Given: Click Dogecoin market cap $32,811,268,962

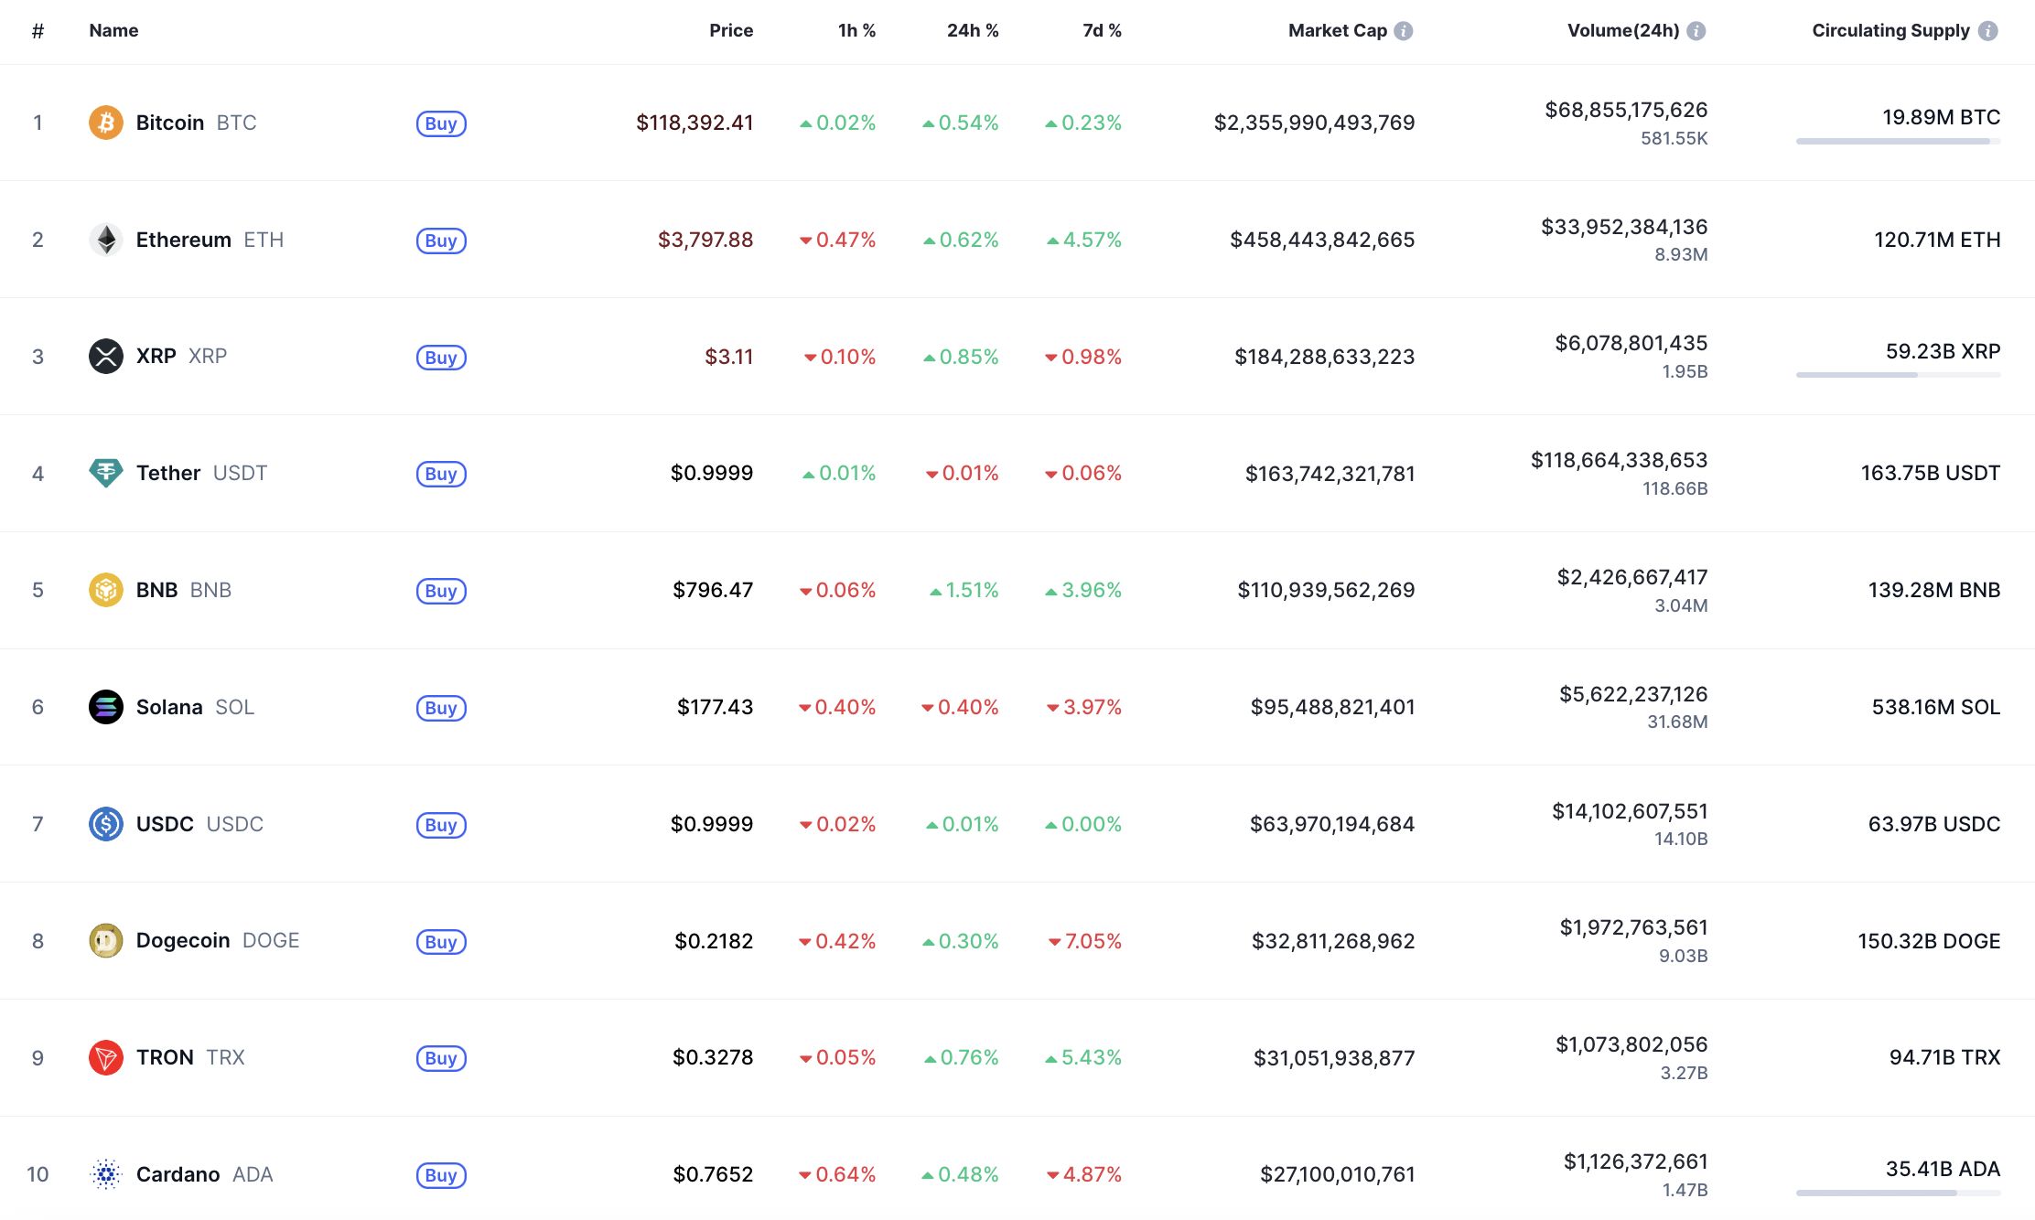Looking at the screenshot, I should tap(1333, 941).
